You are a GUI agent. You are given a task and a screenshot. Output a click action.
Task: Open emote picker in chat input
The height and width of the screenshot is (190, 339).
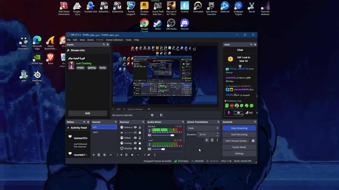[238, 113]
